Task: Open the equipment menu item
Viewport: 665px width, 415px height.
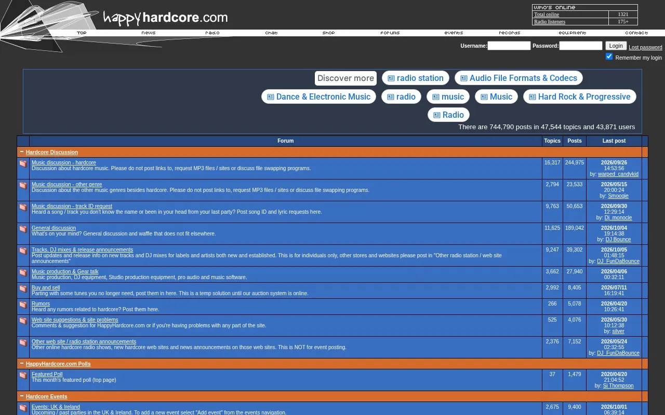Action: (573, 33)
